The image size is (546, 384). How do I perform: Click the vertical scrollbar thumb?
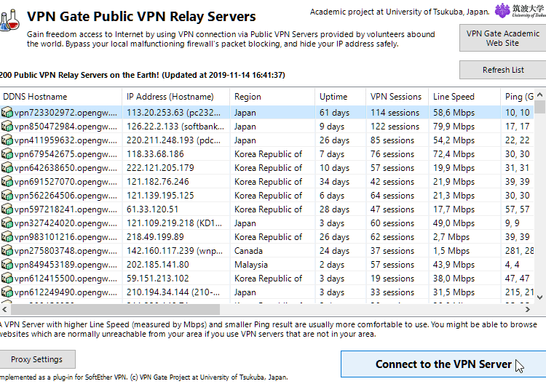coord(539,107)
